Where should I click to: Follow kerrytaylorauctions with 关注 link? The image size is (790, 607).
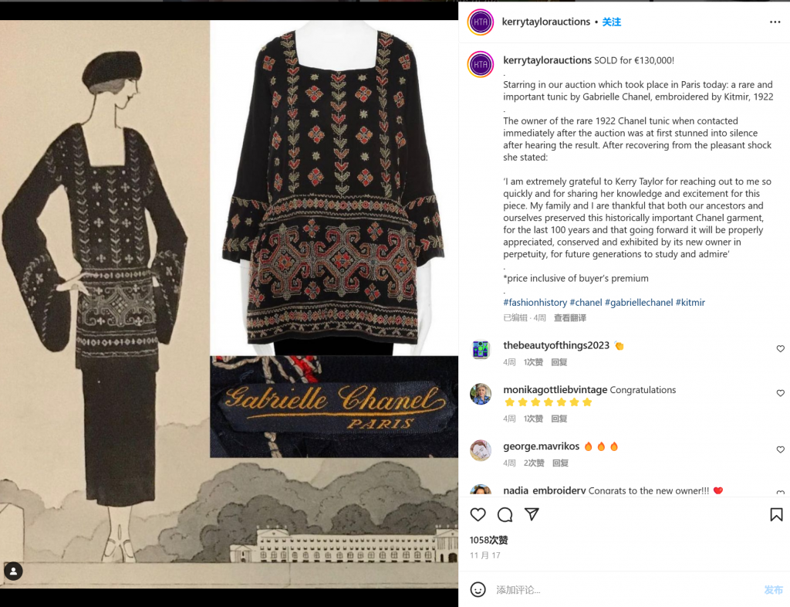click(x=612, y=22)
